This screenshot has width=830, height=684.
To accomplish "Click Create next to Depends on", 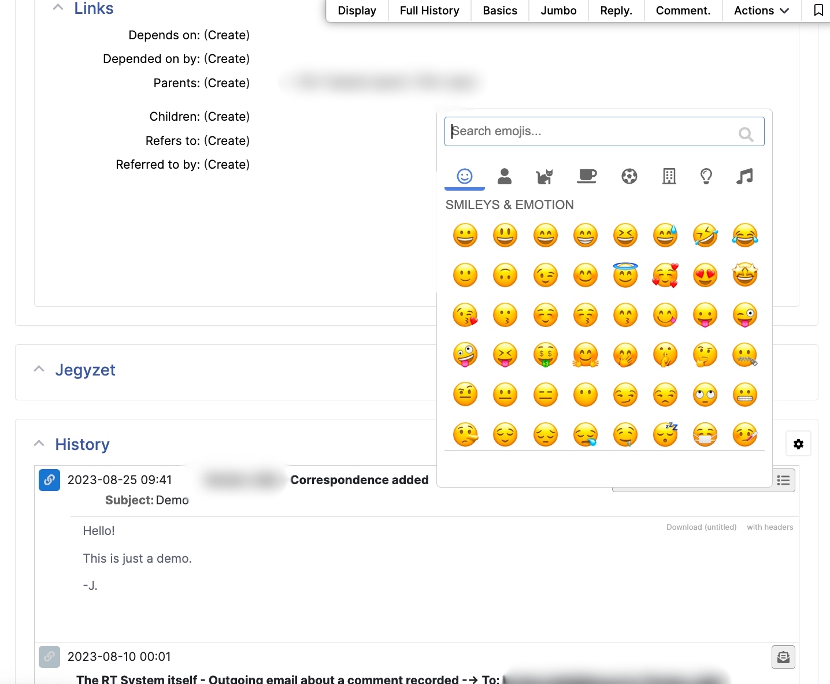I will (x=227, y=35).
